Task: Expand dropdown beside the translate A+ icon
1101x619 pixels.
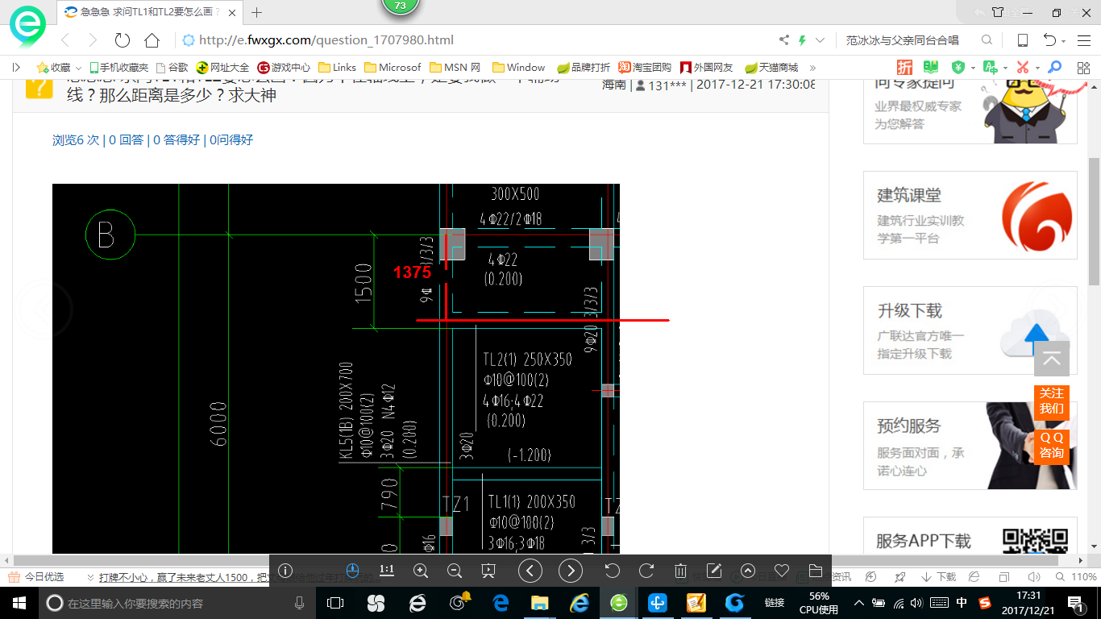Action: tap(1004, 69)
